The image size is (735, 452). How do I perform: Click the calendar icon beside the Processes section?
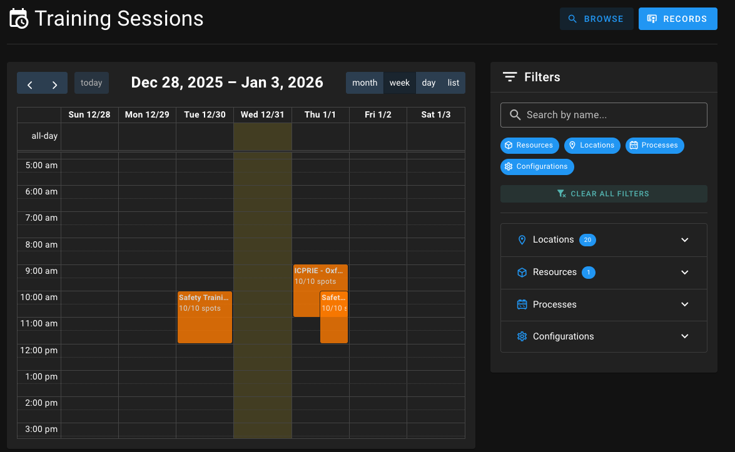tap(522, 304)
